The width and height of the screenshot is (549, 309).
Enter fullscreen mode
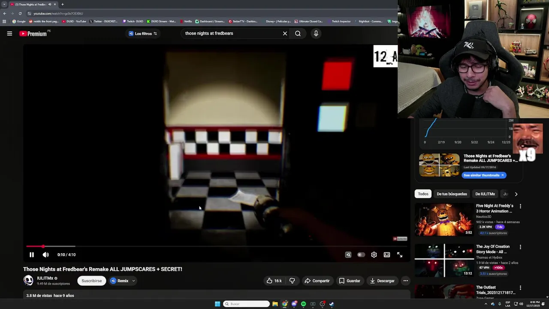[400, 254]
